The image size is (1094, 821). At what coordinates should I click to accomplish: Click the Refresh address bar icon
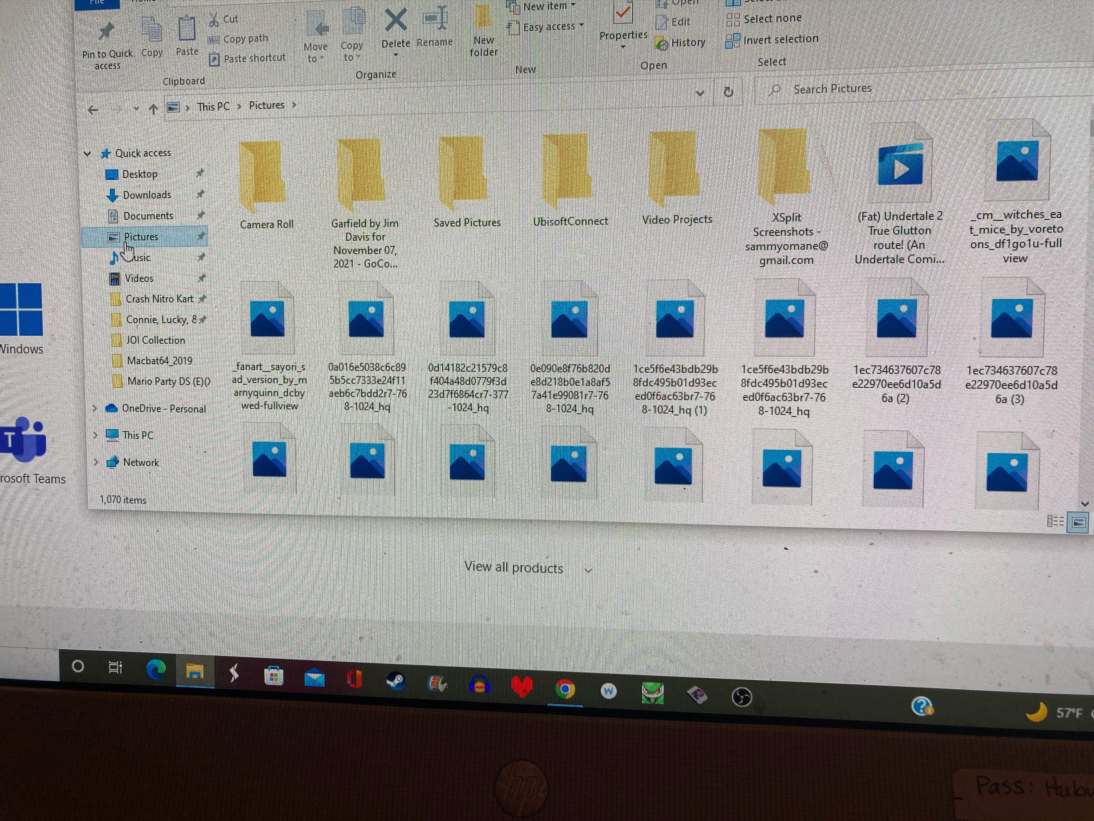pos(728,92)
